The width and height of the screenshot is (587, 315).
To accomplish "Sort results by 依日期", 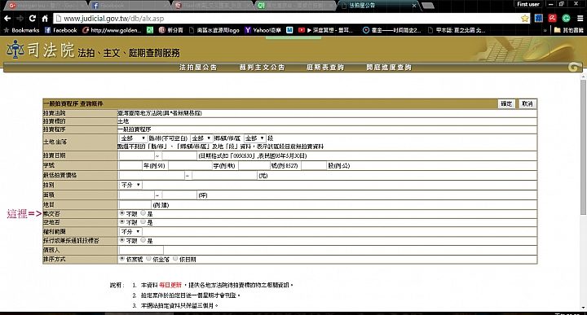I will click(x=175, y=259).
